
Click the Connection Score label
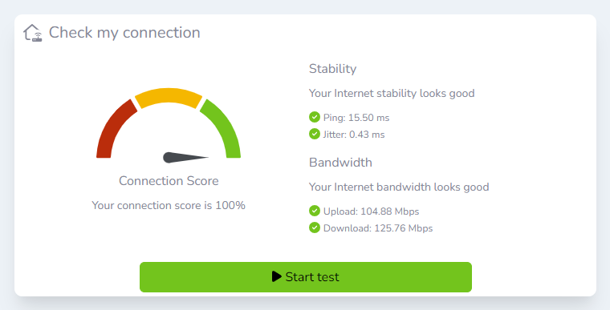point(169,181)
